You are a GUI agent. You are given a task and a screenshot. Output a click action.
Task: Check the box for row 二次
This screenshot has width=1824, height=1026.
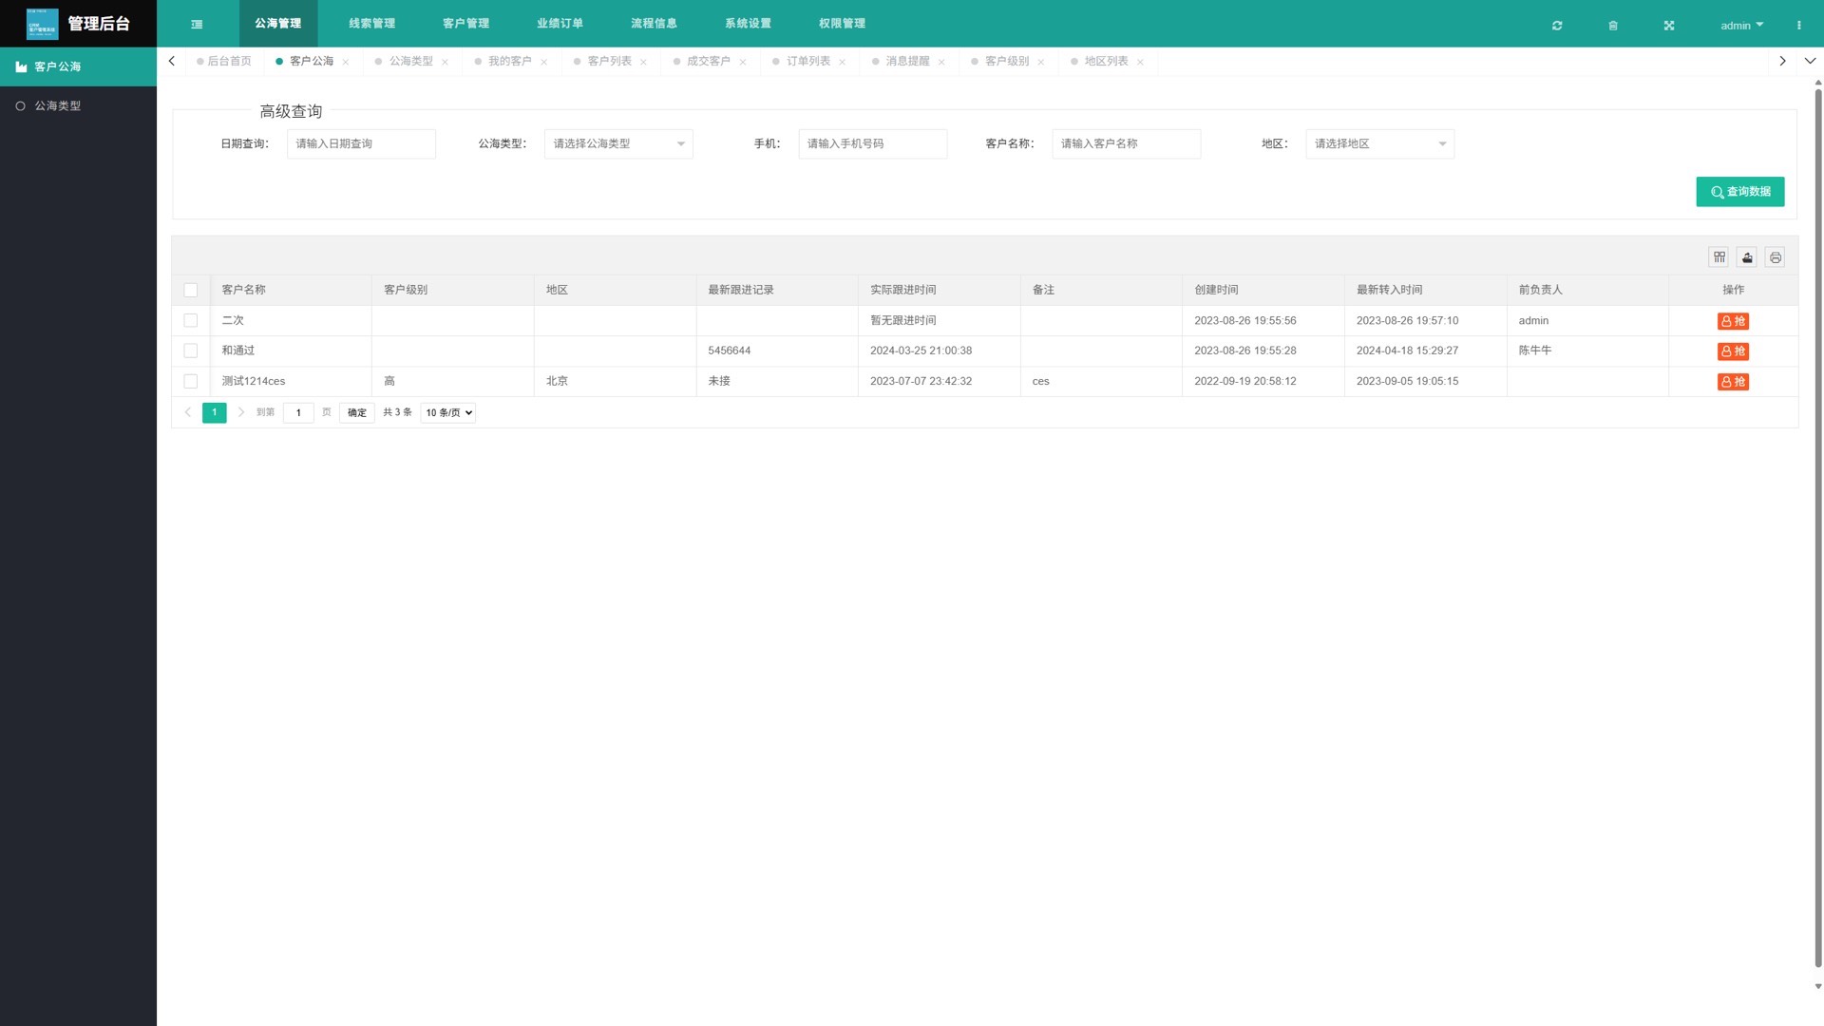(191, 320)
